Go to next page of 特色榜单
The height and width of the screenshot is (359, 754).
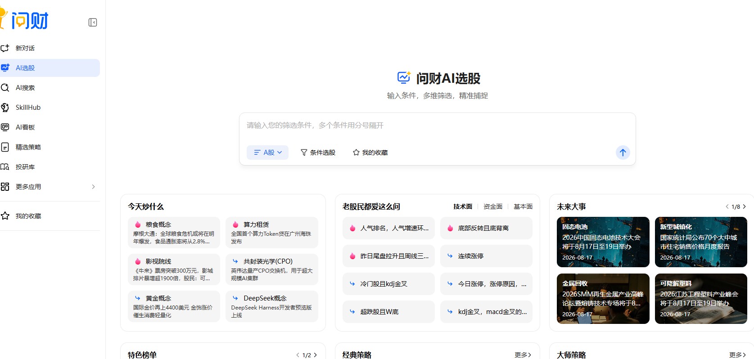coord(316,355)
